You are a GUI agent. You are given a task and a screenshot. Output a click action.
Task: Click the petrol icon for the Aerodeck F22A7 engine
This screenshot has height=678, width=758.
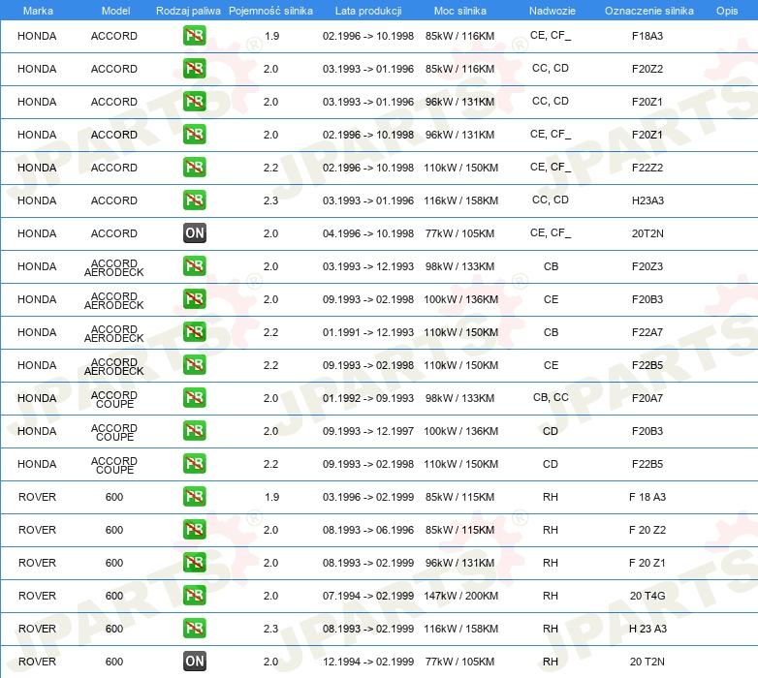tap(194, 332)
